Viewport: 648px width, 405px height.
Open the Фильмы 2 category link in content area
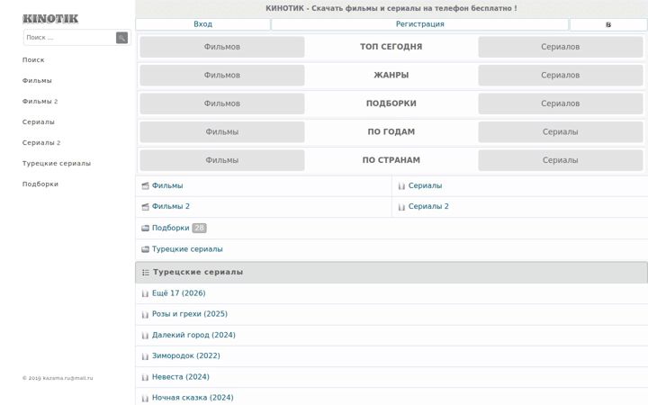coord(171,206)
